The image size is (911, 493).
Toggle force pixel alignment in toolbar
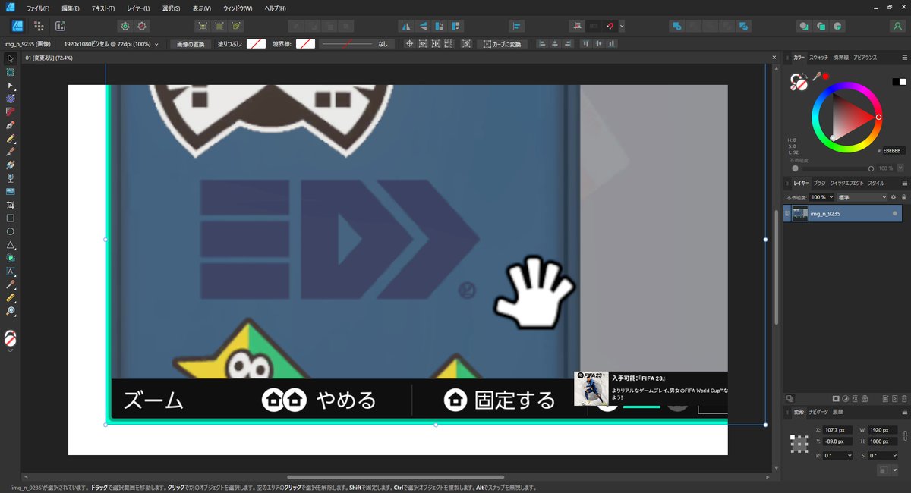[x=578, y=25]
